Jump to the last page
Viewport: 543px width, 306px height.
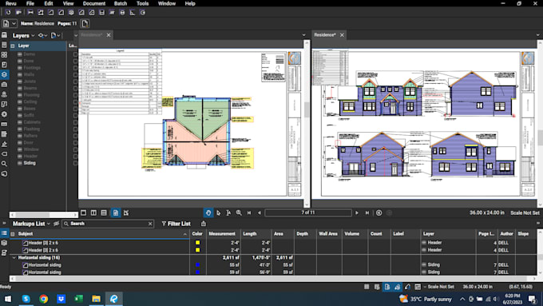tap(367, 213)
